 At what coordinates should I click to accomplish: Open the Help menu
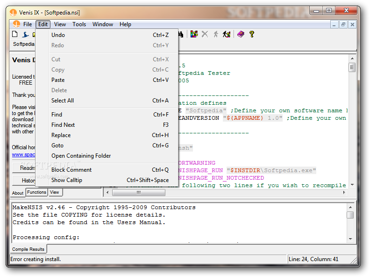[x=125, y=24]
